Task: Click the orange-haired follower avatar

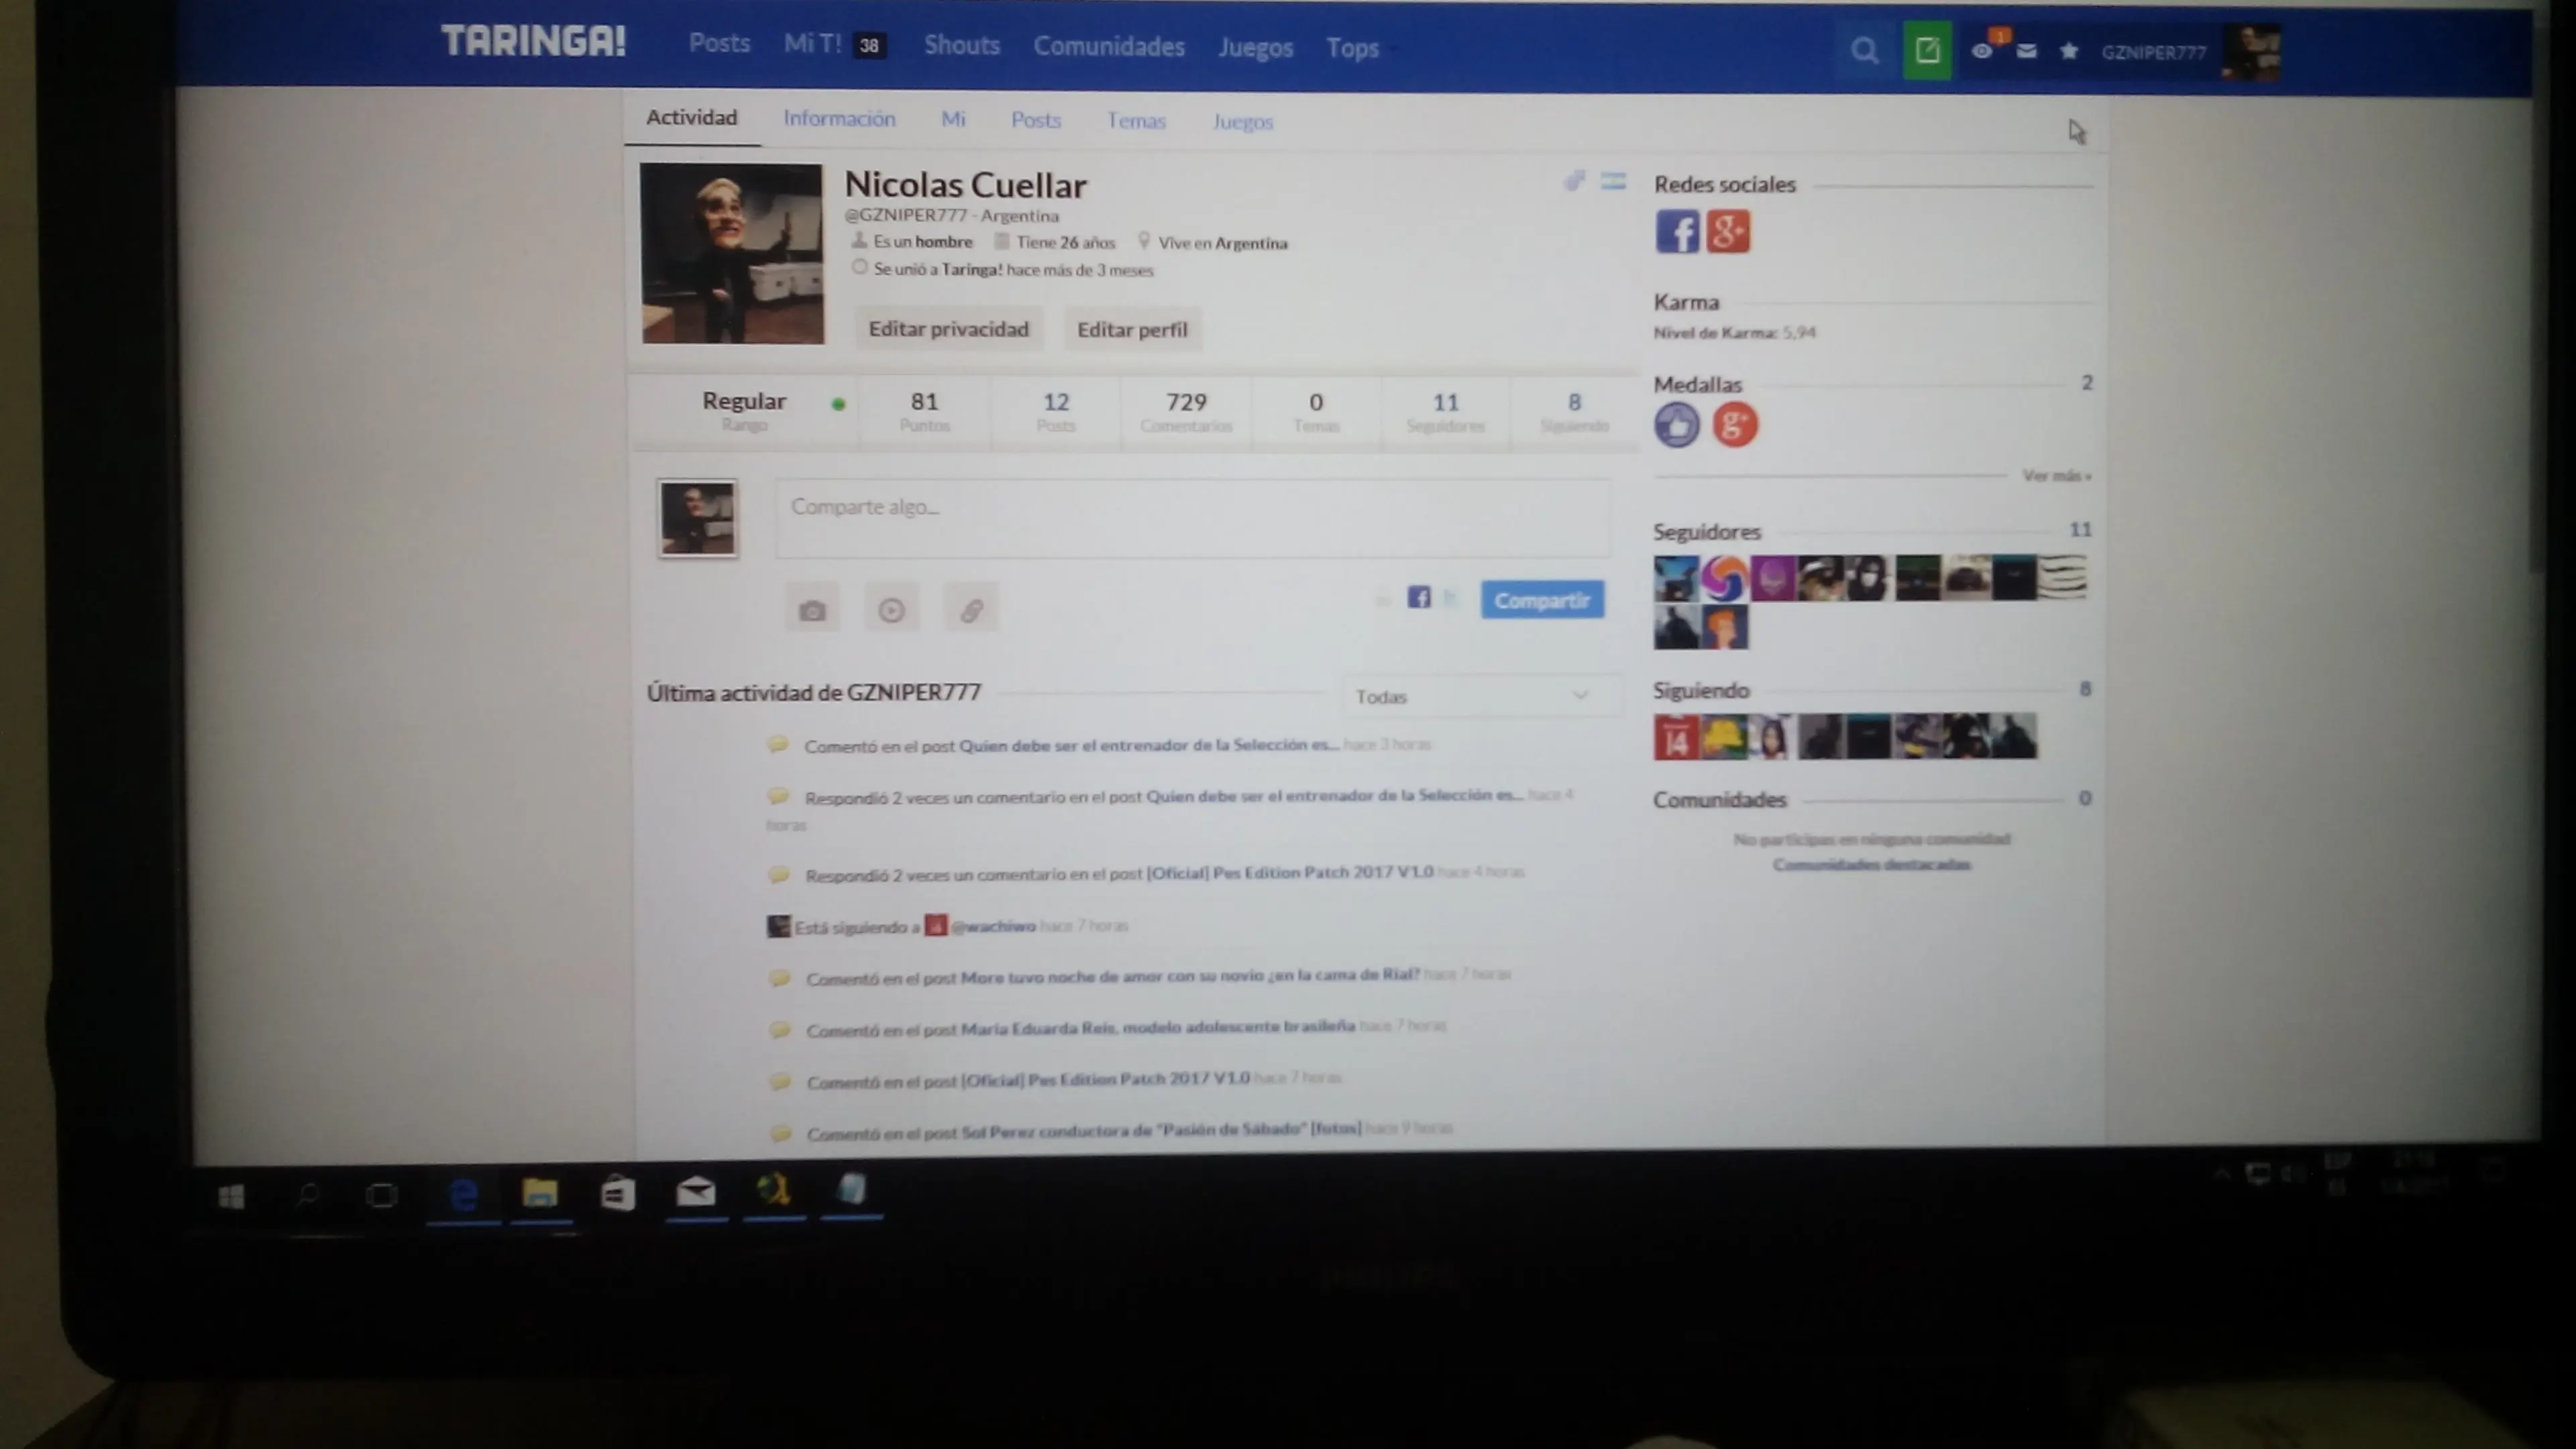Action: click(x=1724, y=628)
